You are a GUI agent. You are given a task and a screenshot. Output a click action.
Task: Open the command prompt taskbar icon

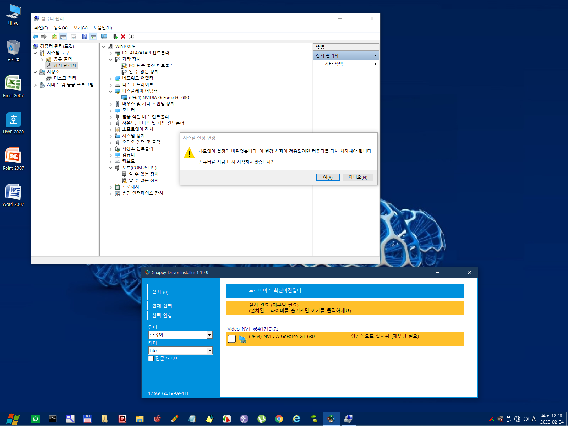tap(53, 419)
